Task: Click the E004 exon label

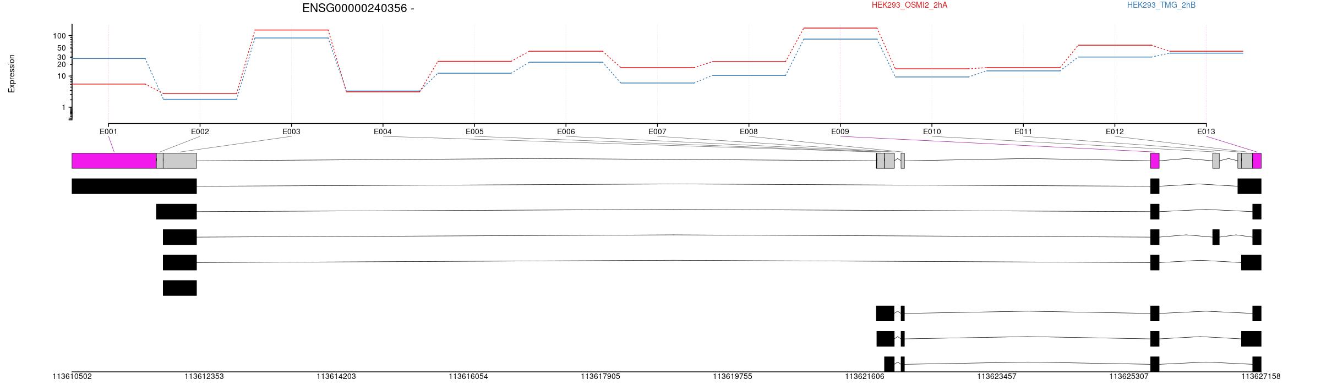Action: [x=383, y=131]
